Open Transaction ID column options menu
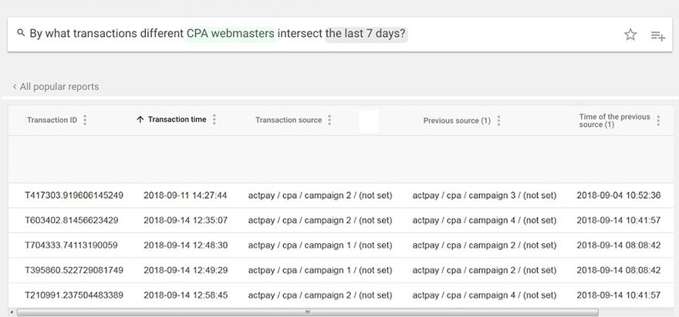 tap(85, 120)
